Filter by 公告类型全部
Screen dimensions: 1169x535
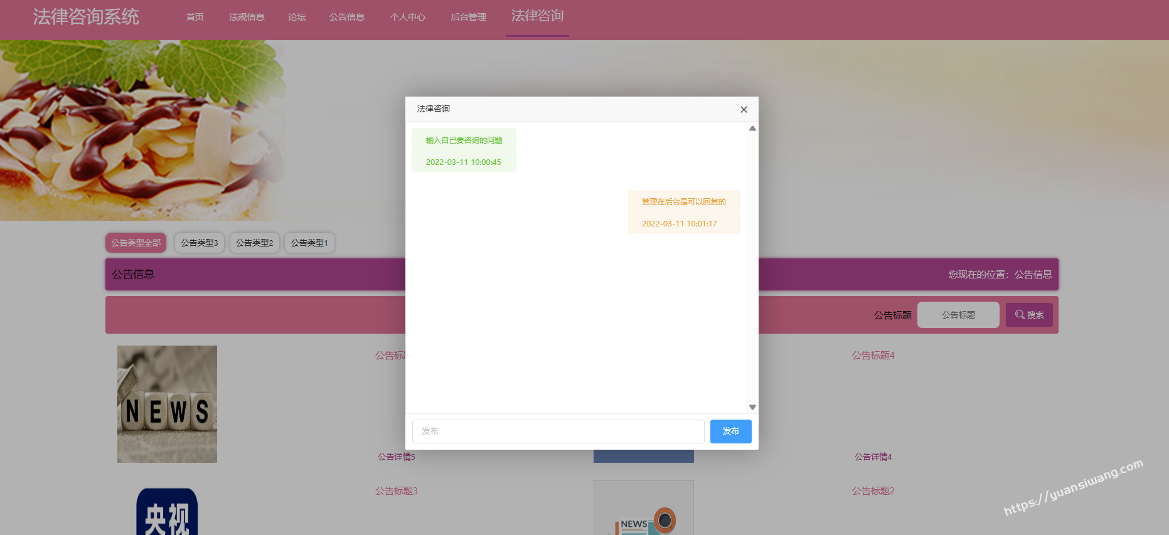click(136, 243)
